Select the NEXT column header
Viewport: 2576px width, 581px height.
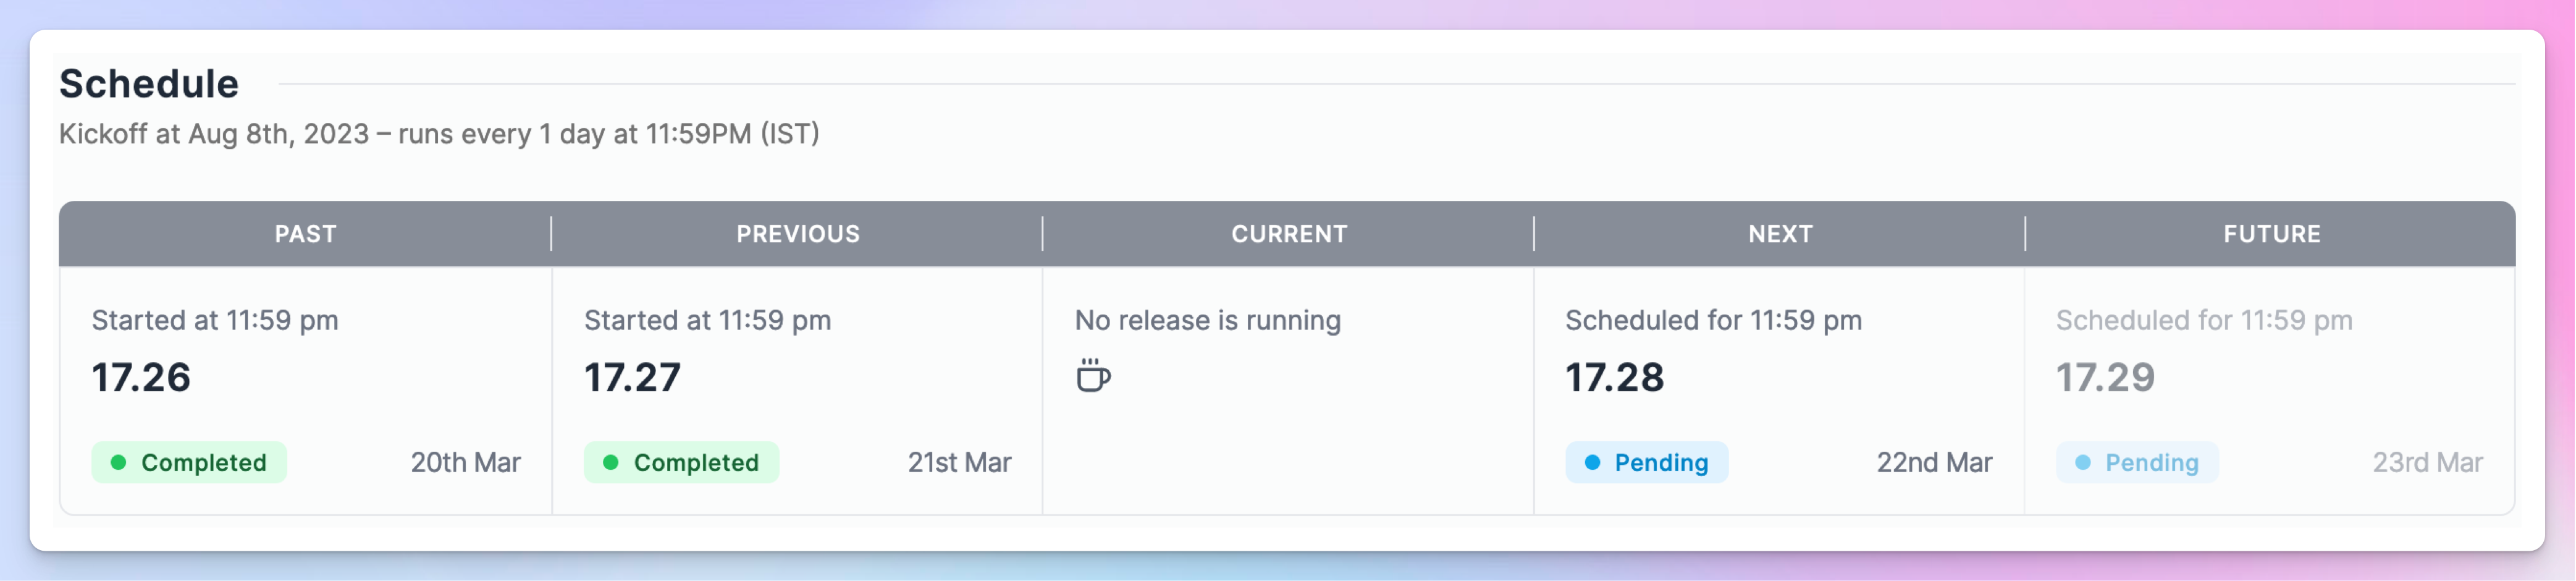[x=1780, y=234]
